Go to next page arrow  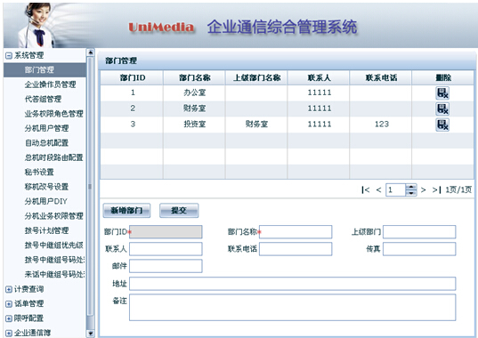[423, 190]
